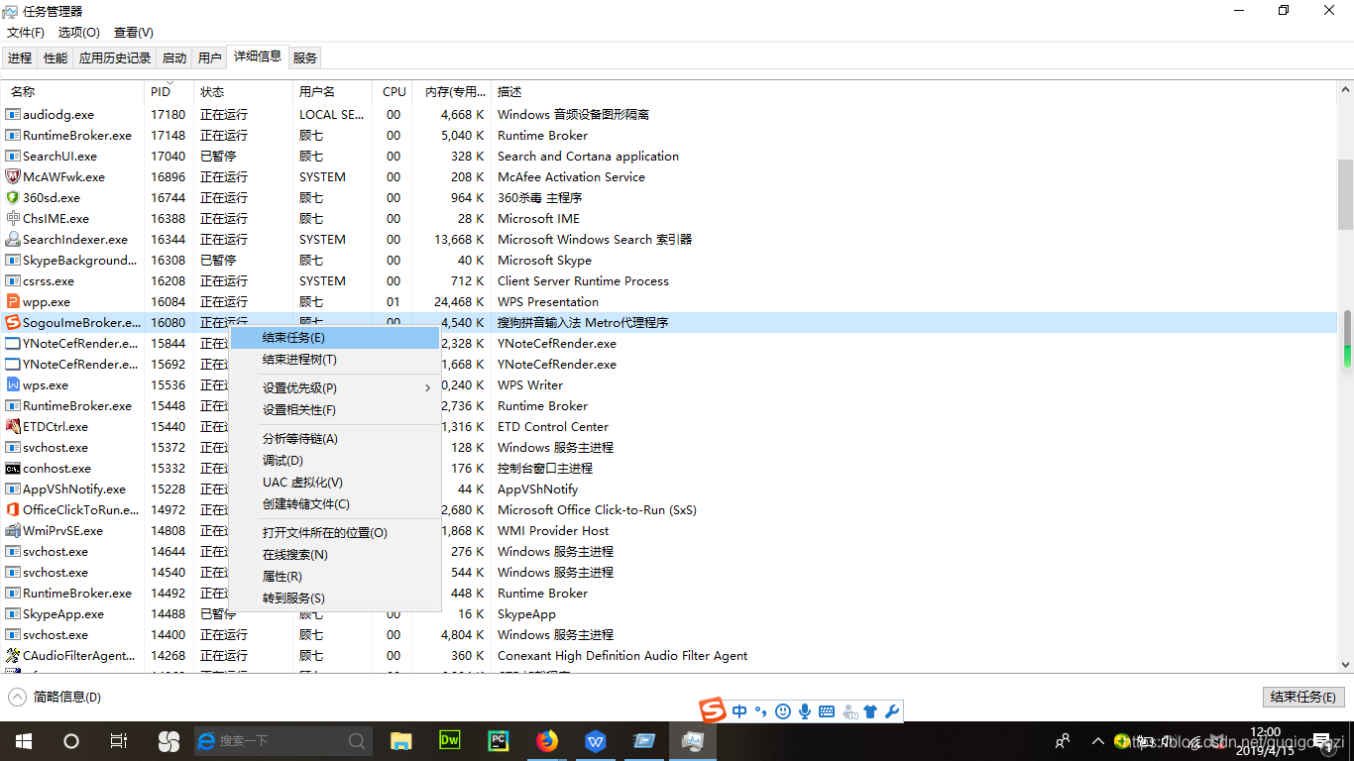Image resolution: width=1354 pixels, height=761 pixels.
Task: Click the taskbar search box
Action: point(283,741)
